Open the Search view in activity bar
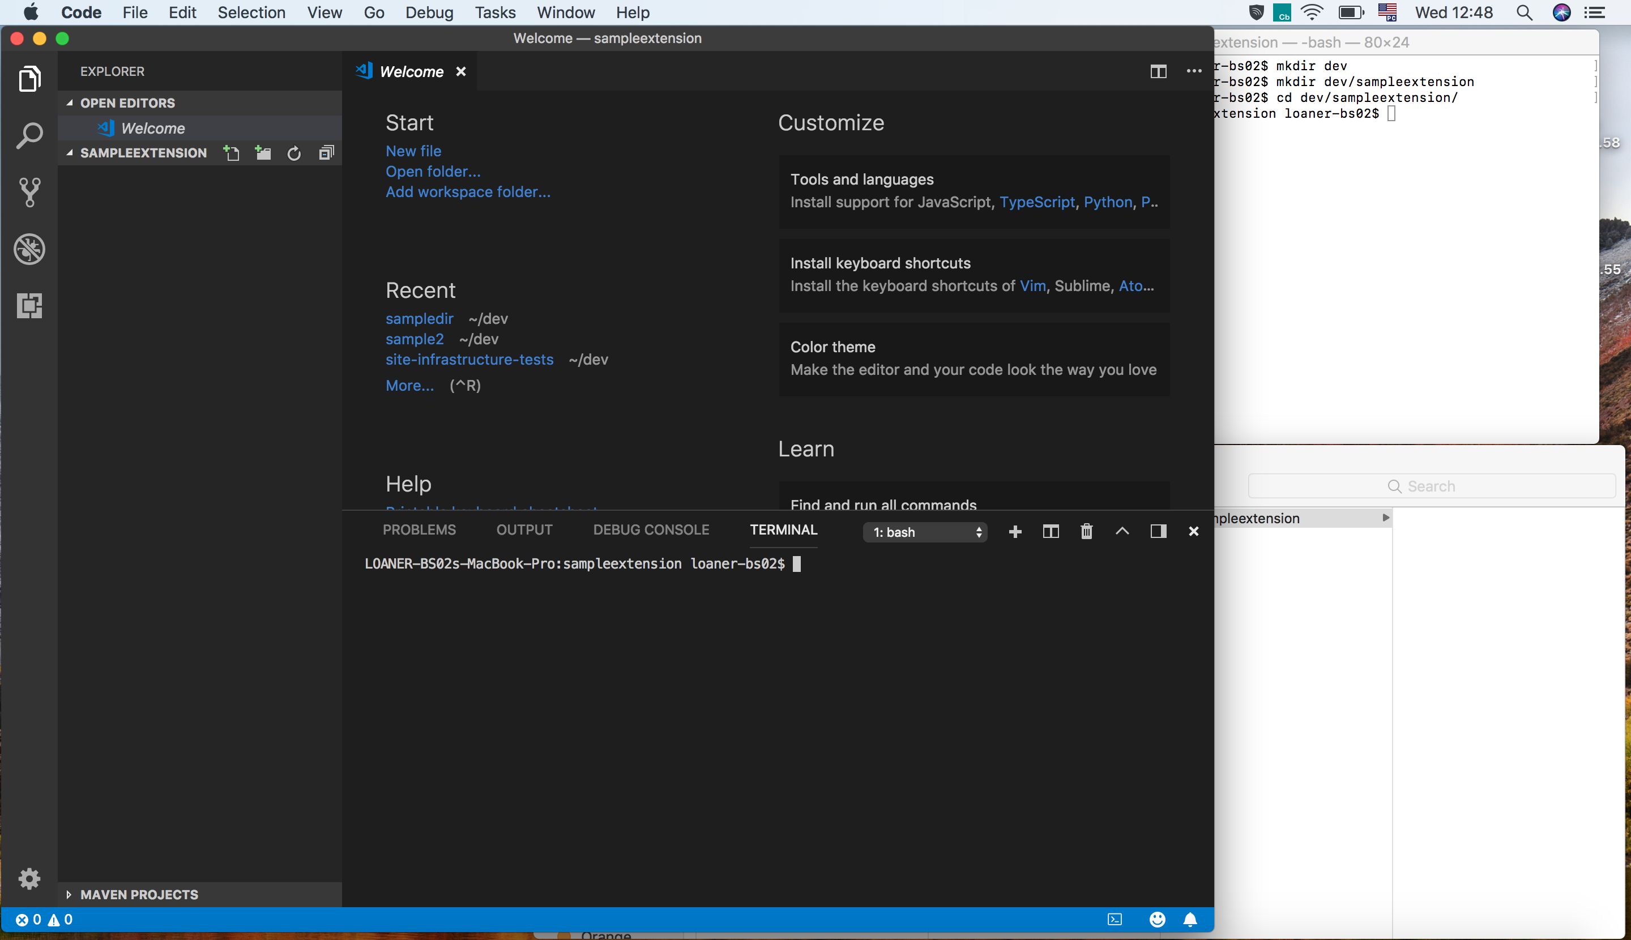This screenshot has height=940, width=1631. point(29,136)
